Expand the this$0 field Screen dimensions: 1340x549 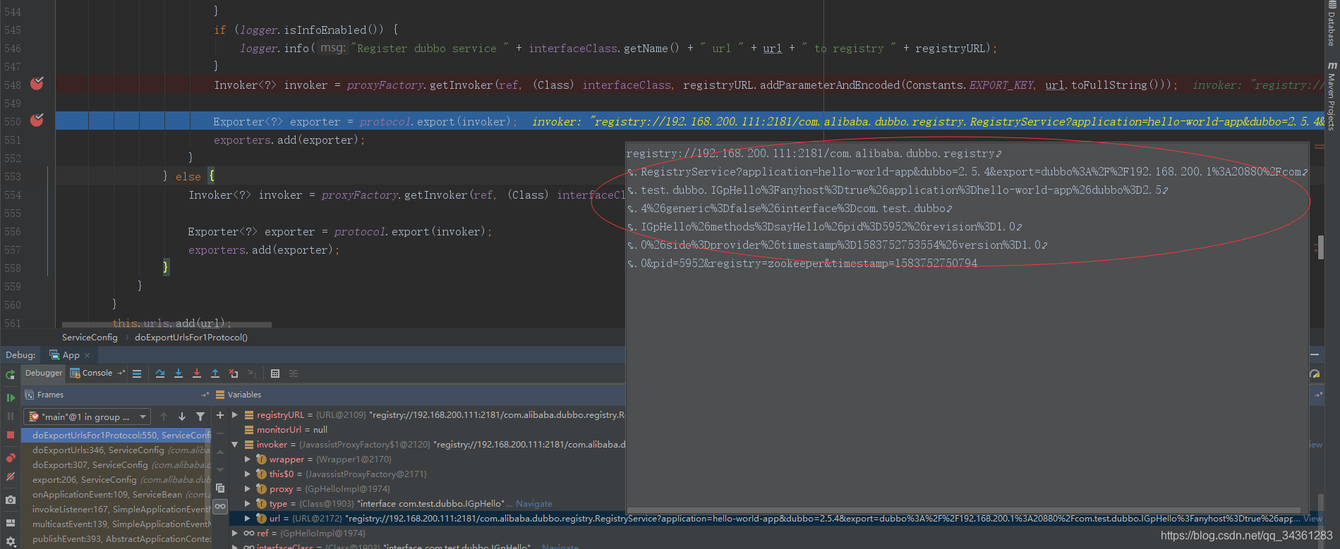(x=248, y=474)
